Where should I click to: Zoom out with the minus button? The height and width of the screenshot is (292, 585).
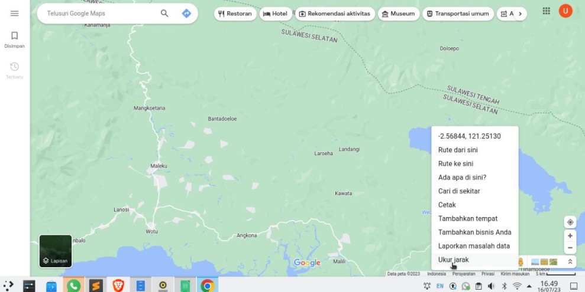point(570,248)
